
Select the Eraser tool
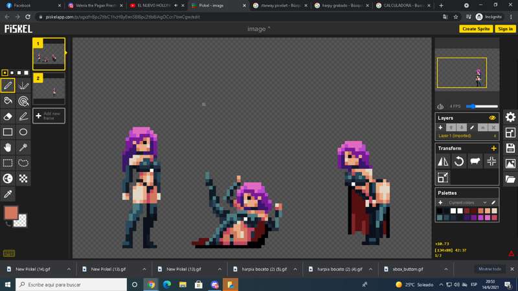[x=8, y=116]
